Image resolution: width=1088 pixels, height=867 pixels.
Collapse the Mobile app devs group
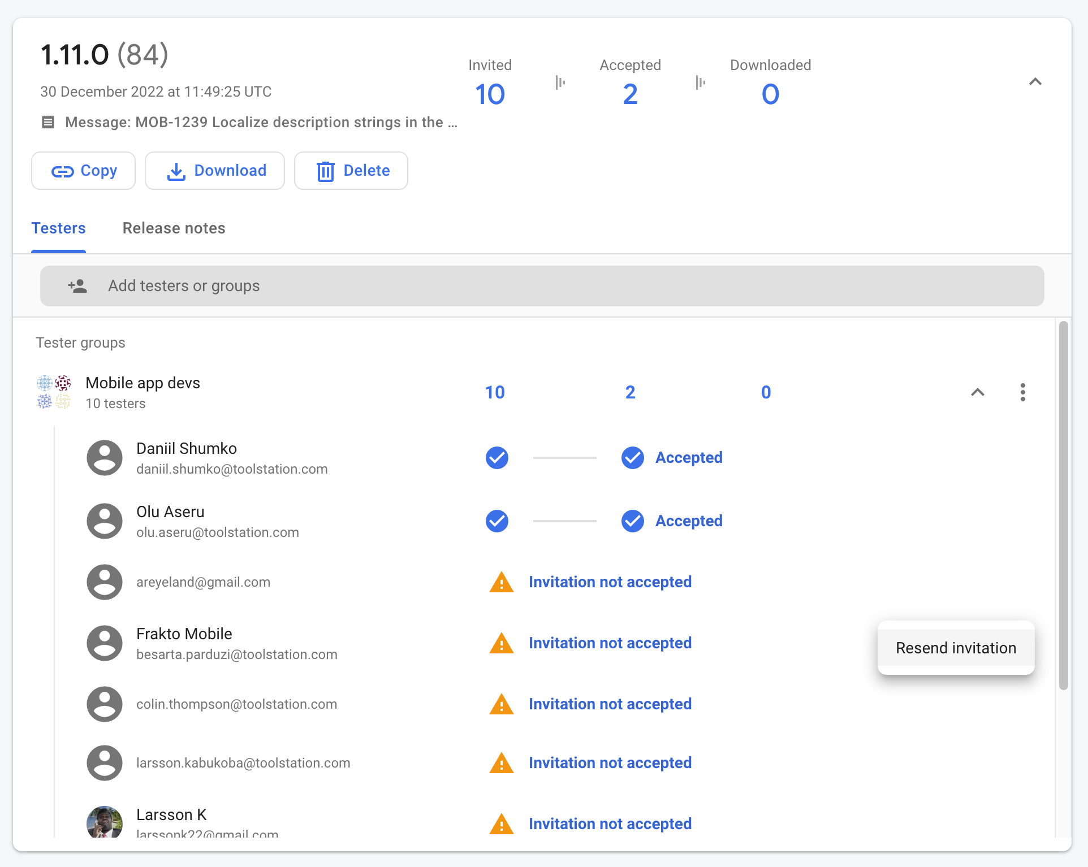(x=977, y=392)
